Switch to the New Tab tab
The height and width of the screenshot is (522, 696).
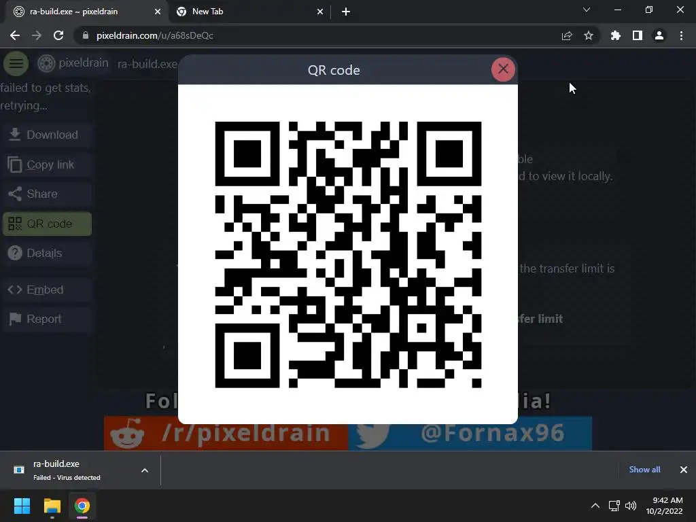click(250, 12)
